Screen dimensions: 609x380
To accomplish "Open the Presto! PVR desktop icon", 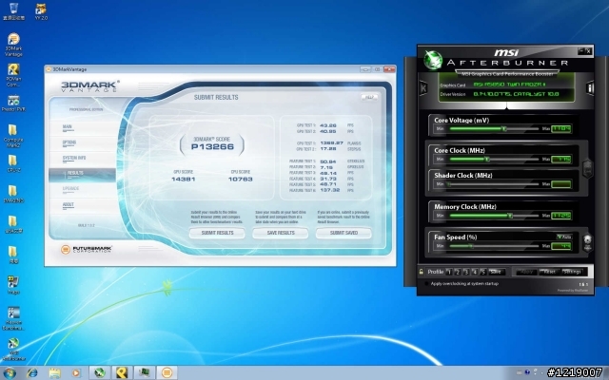I will pyautogui.click(x=13, y=104).
